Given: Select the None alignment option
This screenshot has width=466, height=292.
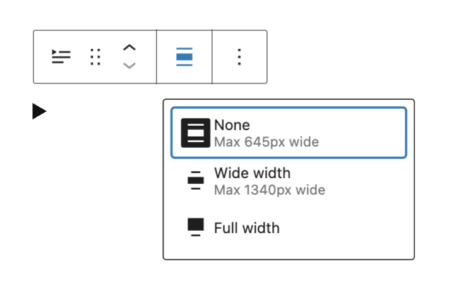Looking at the screenshot, I should tap(288, 133).
